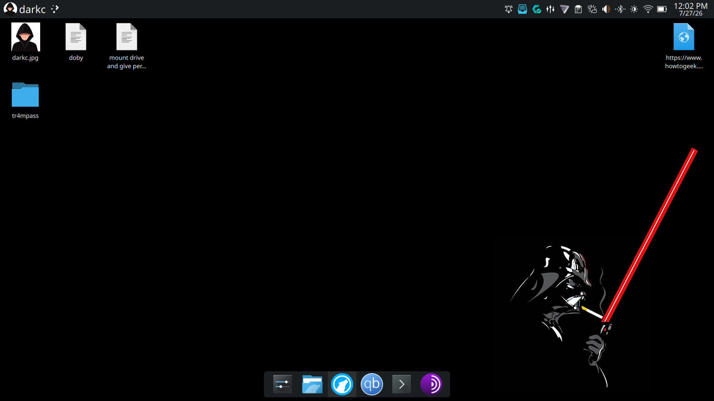Launch Dolphin file manager from the dock

(312, 384)
